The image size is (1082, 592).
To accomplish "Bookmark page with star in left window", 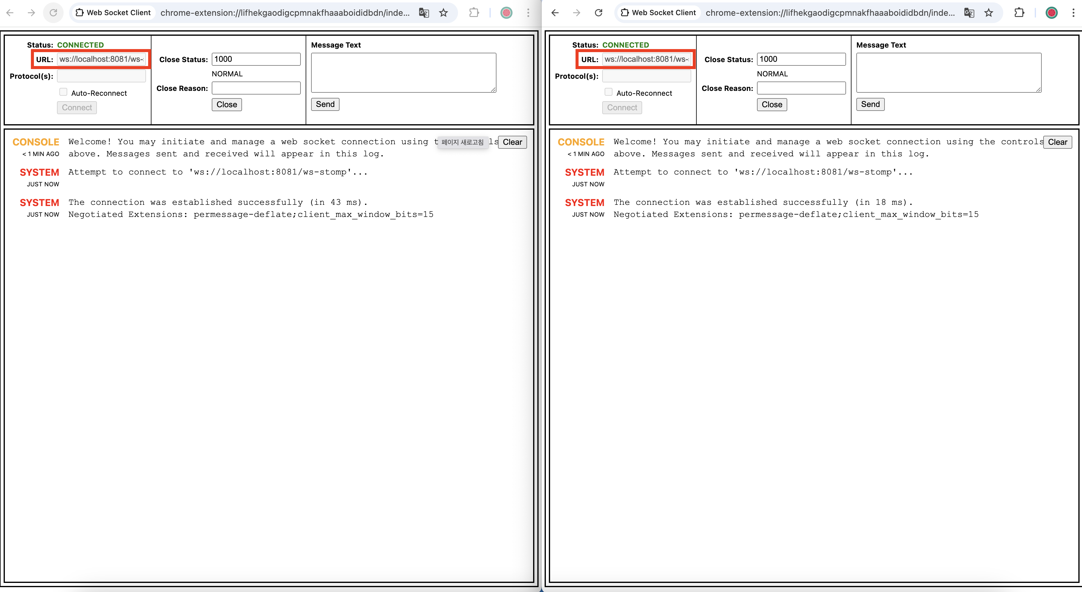I will (443, 13).
